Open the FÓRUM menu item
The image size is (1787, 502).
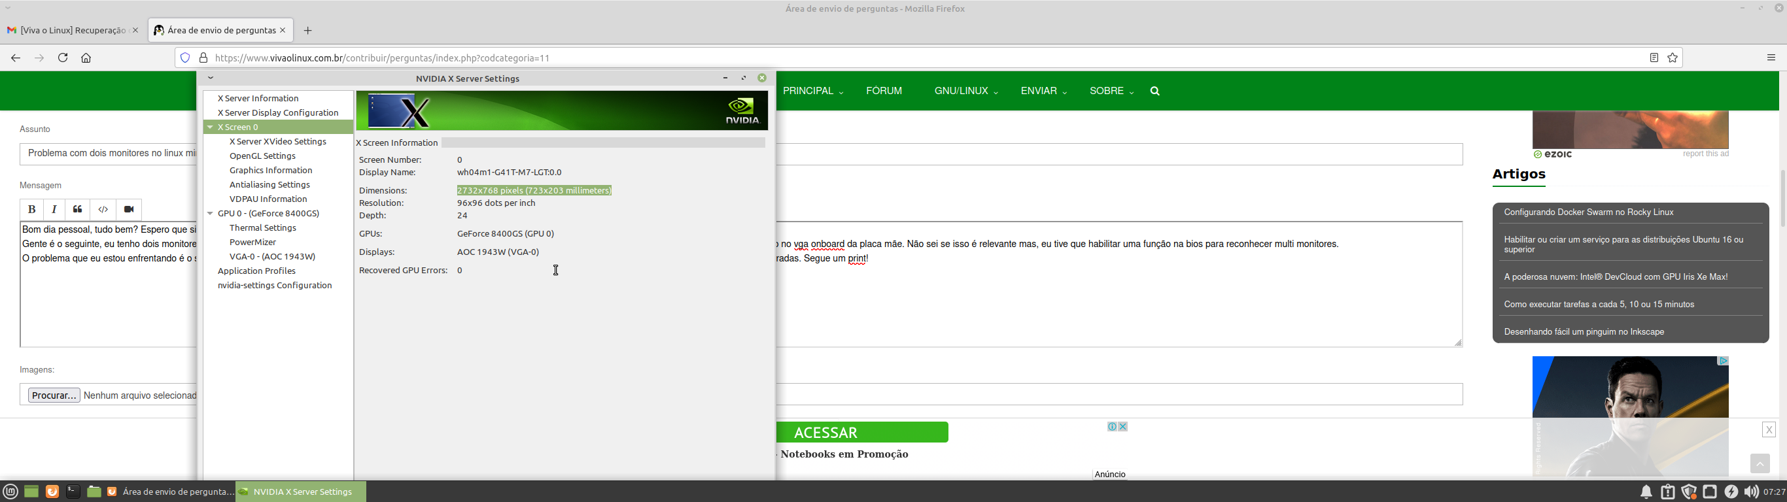[884, 92]
